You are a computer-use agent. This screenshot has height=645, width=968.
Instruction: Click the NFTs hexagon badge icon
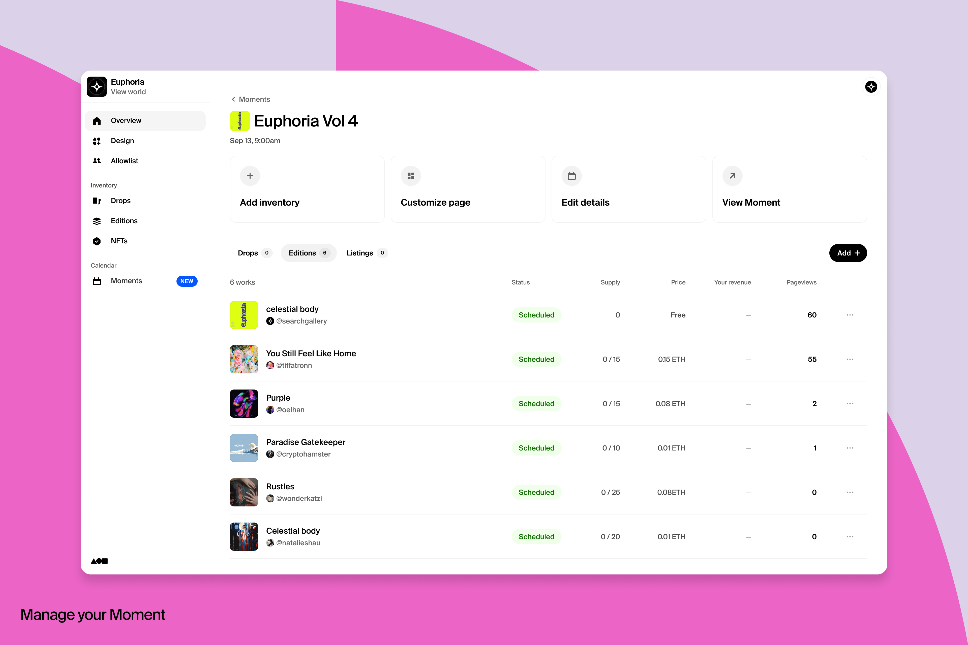point(97,241)
